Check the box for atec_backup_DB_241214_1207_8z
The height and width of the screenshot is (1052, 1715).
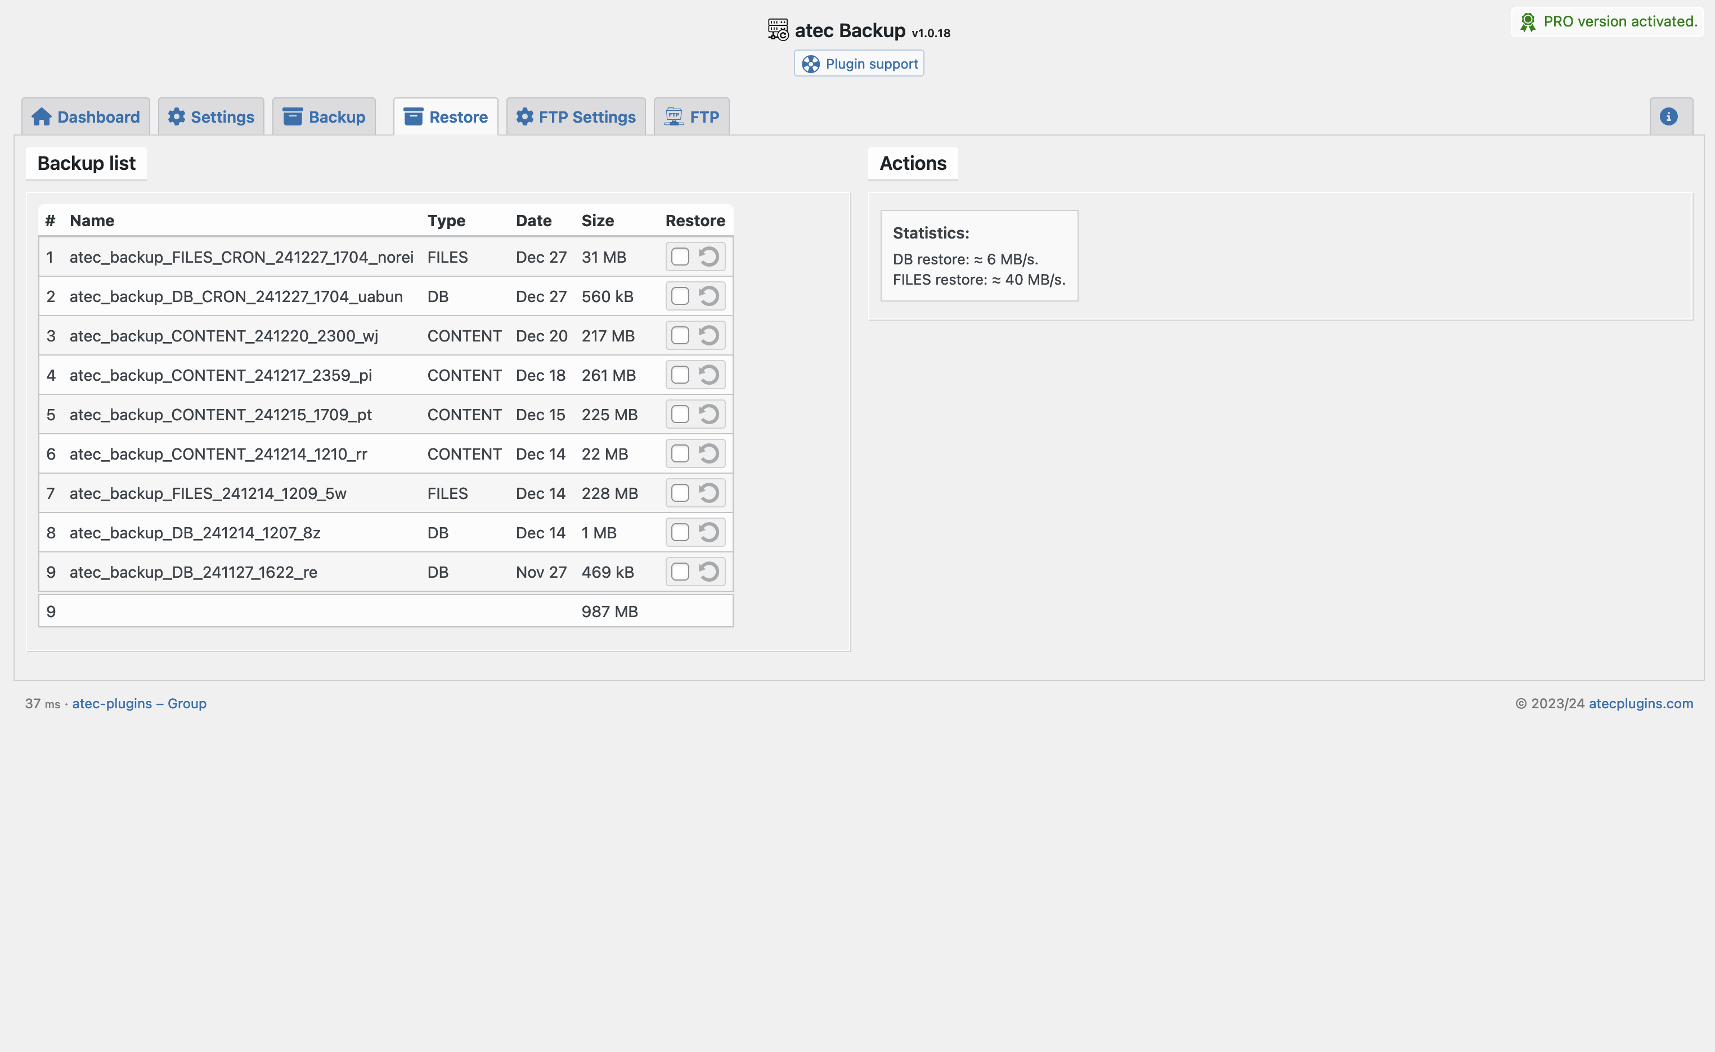click(680, 532)
